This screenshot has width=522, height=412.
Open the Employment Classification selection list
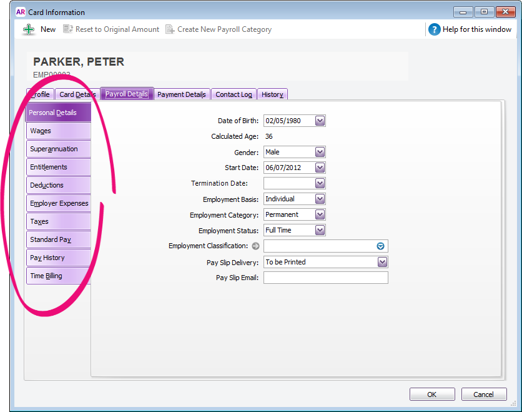[x=381, y=246]
